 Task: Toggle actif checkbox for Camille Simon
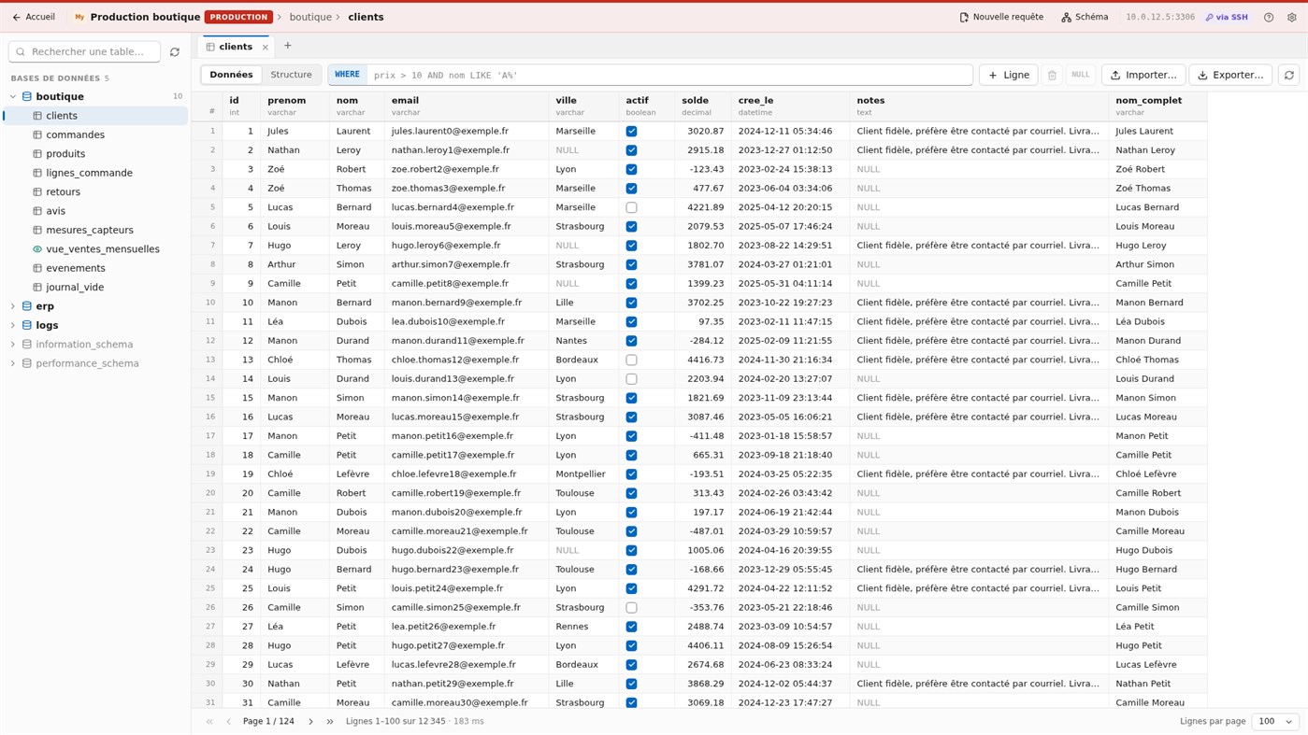tap(632, 608)
